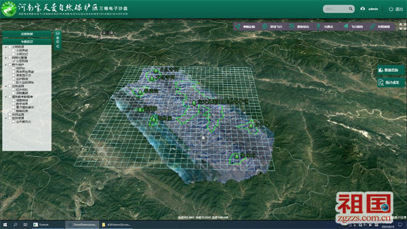This screenshot has width=407, height=229.
Task: Collapse the 小班数据 tree group arrow
Action: [x=6, y=46]
